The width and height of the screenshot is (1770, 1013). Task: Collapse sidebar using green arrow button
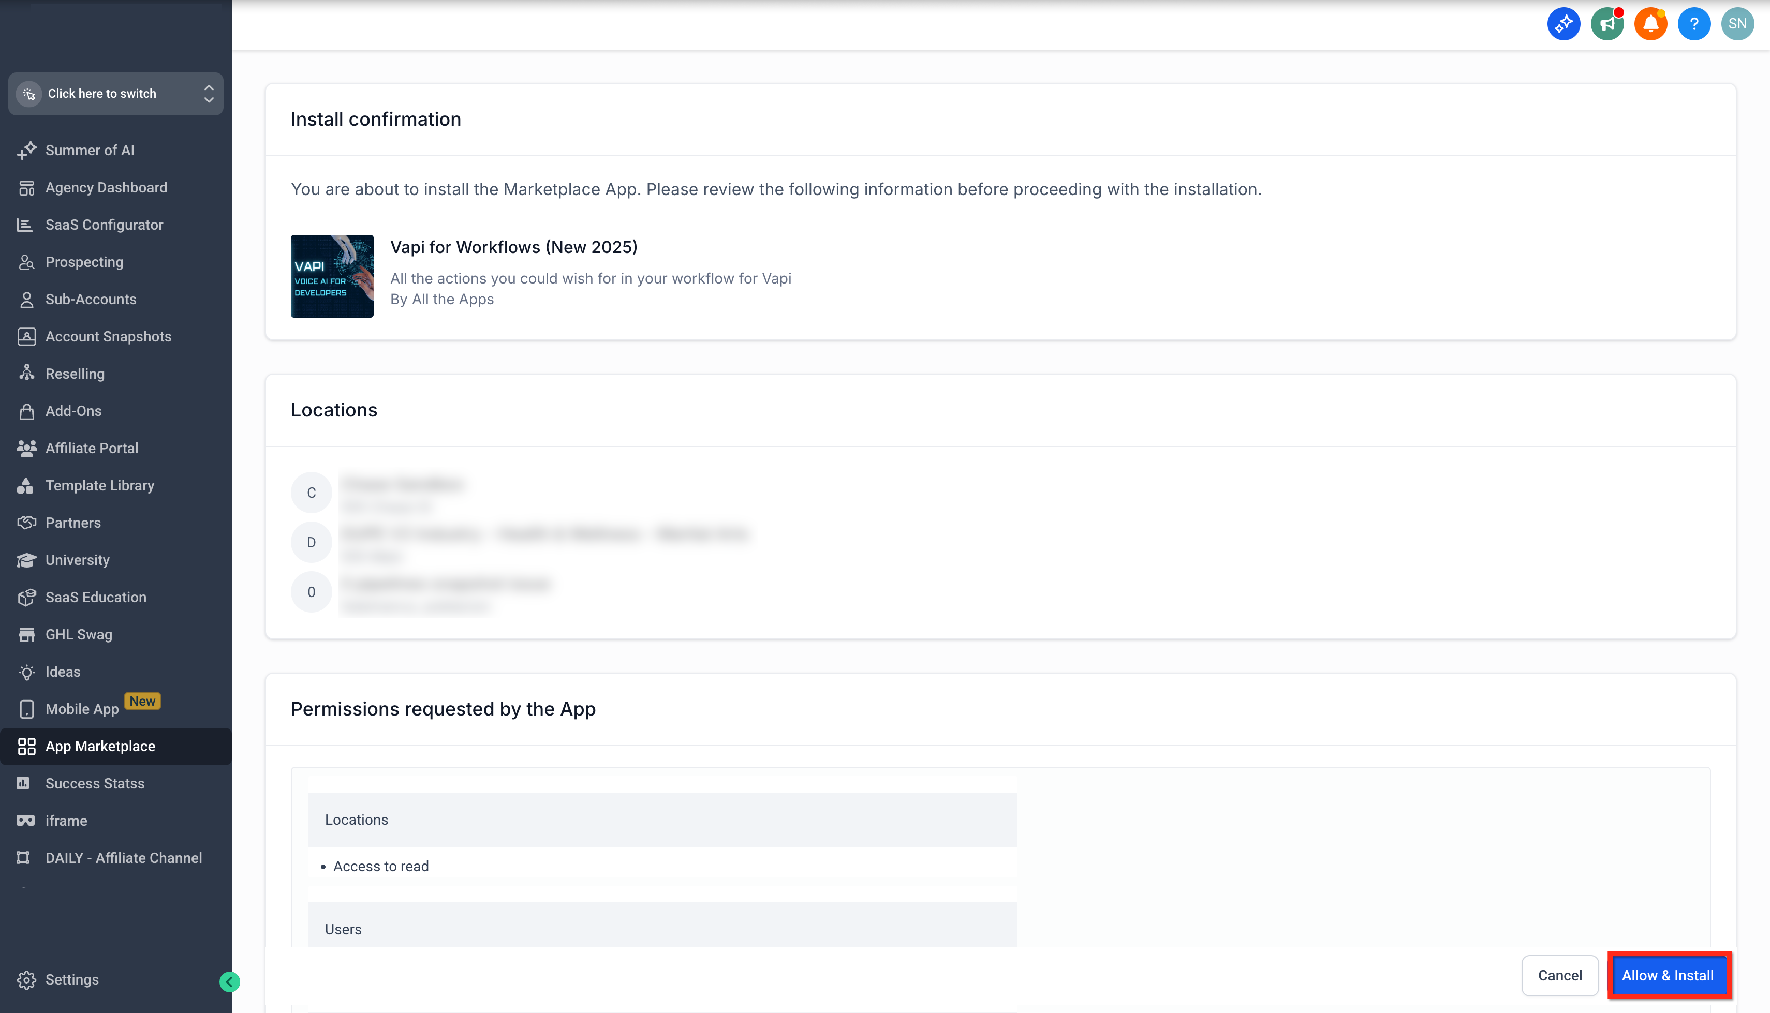click(x=230, y=981)
